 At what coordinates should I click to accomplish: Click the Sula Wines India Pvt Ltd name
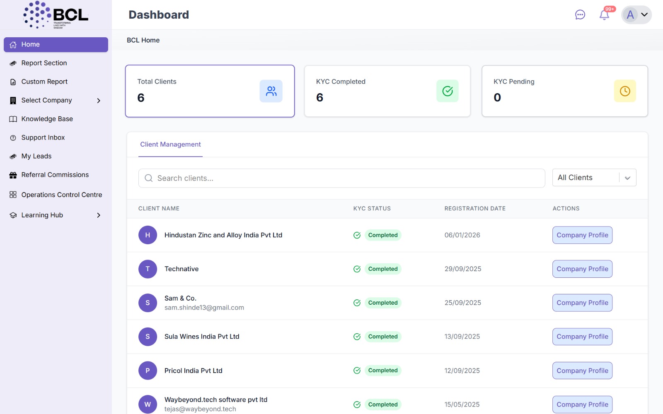(x=202, y=337)
